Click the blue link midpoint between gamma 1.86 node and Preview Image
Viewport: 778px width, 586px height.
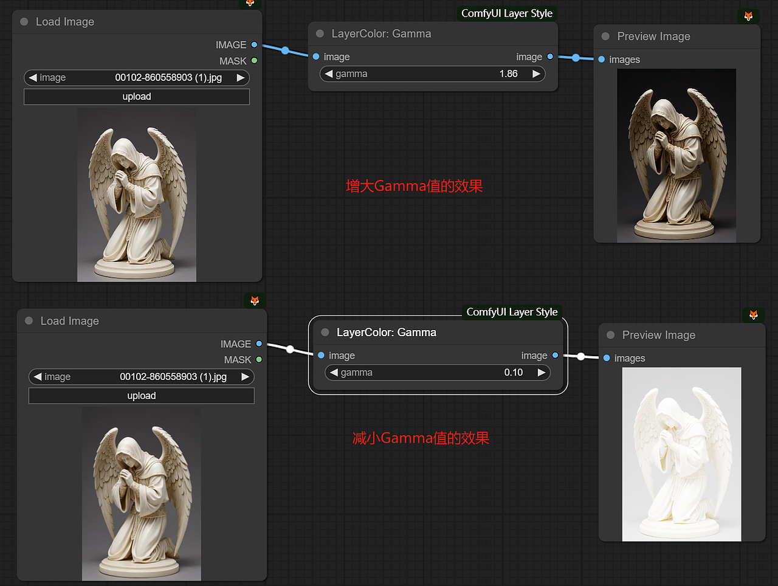576,58
